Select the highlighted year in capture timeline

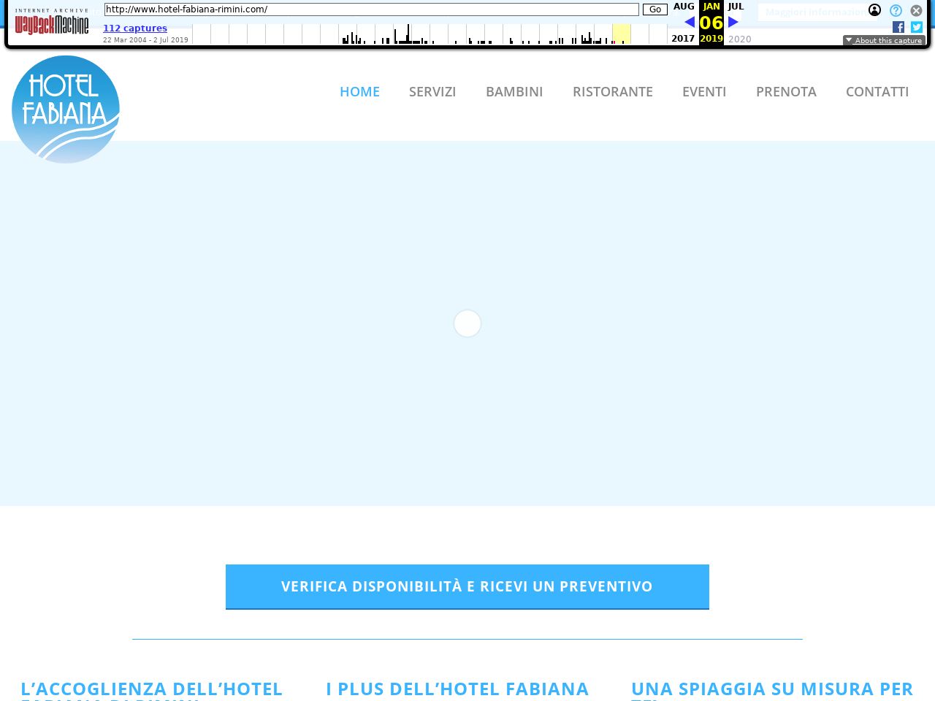[621, 34]
